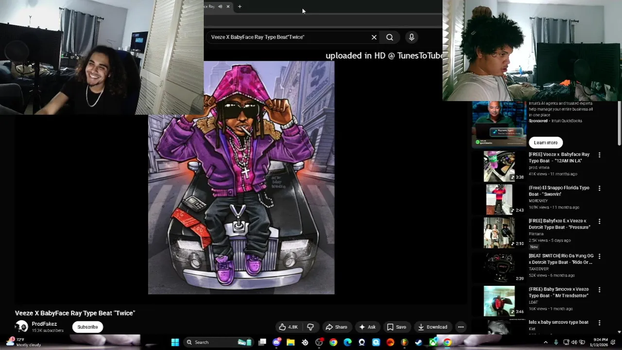
Task: Open Rio Da Yung OG beat thumbnail
Action: [499, 267]
